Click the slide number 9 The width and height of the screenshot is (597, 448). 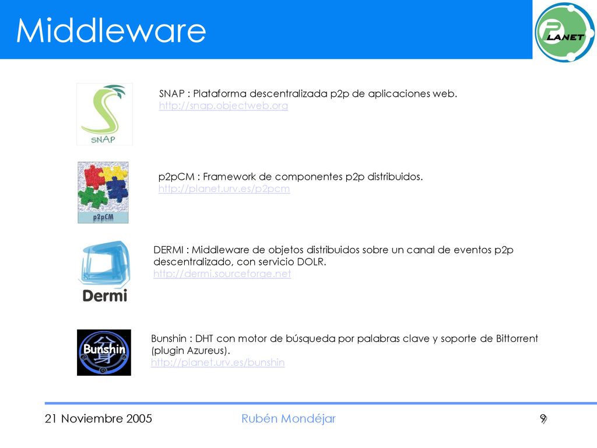543,419
